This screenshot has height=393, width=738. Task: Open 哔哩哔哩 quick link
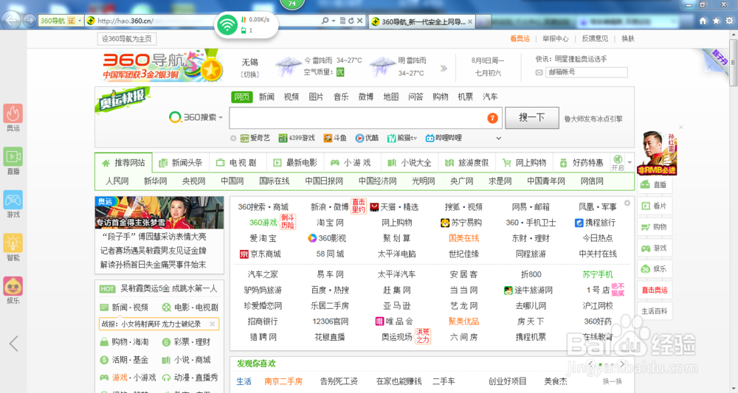click(444, 138)
